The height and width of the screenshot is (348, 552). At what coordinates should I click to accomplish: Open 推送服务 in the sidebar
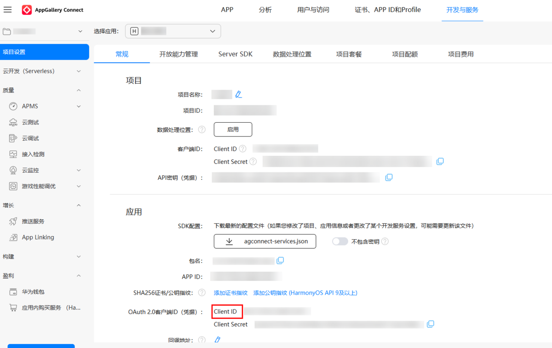pyautogui.click(x=33, y=221)
